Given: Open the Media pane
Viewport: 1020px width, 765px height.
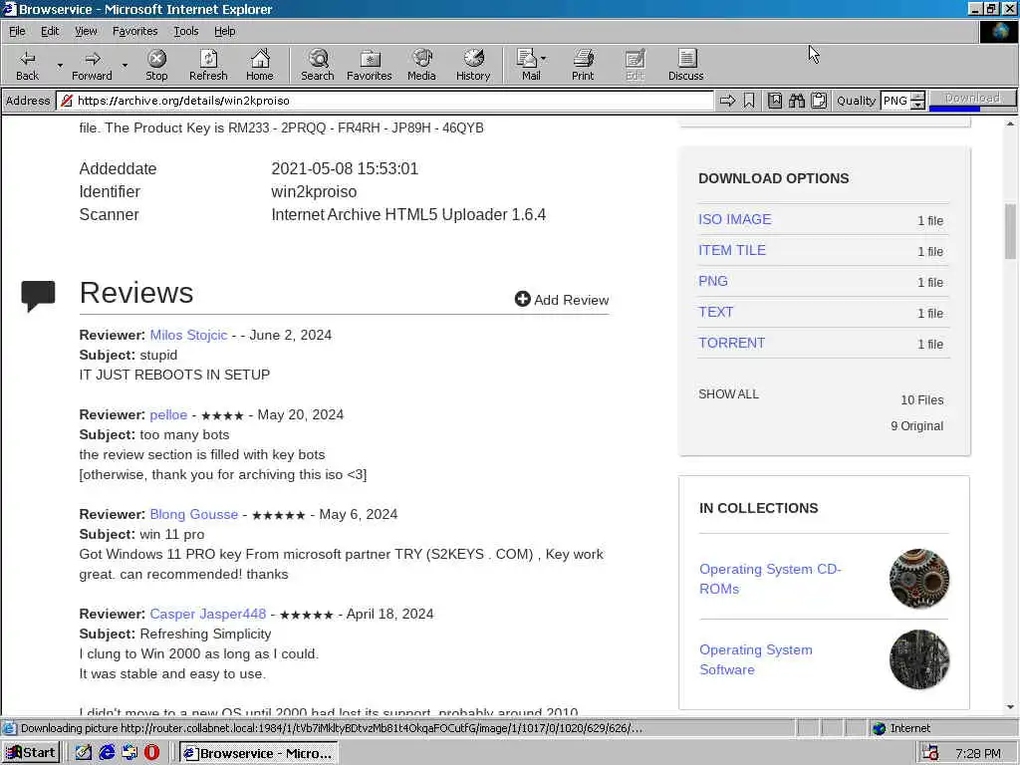Looking at the screenshot, I should tap(421, 65).
